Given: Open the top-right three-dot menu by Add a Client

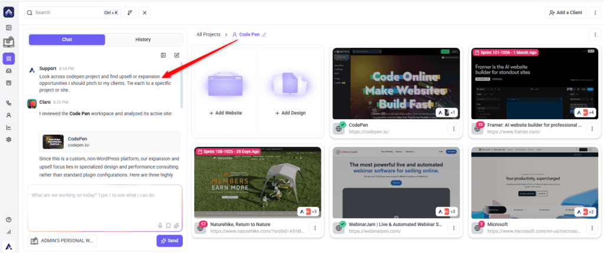Looking at the screenshot, I should [595, 13].
